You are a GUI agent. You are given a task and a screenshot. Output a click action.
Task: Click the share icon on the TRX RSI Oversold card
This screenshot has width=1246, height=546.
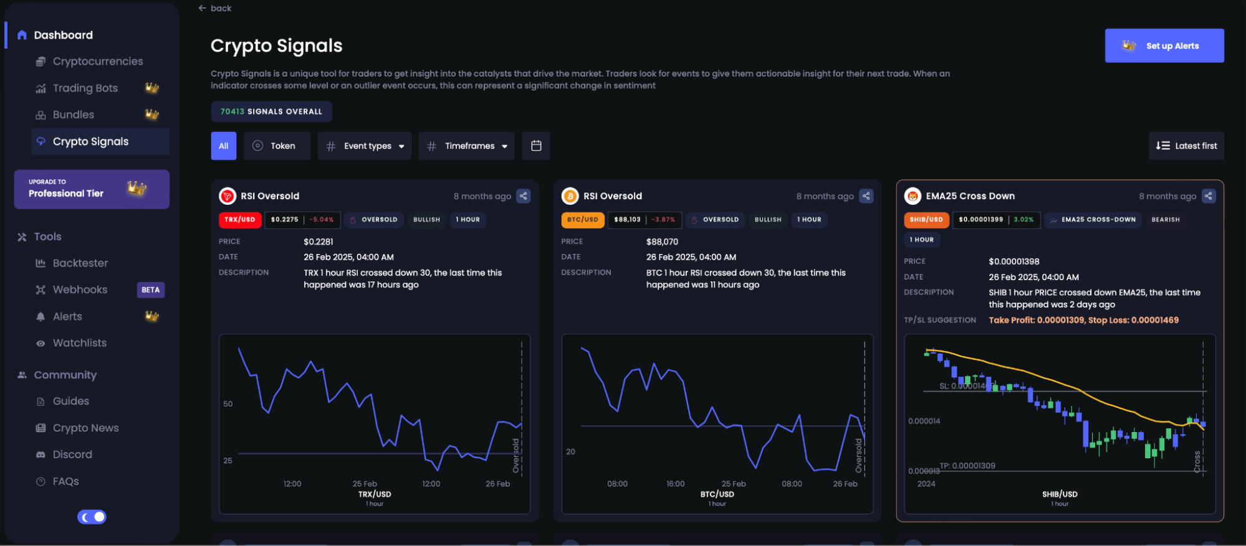[x=523, y=196]
